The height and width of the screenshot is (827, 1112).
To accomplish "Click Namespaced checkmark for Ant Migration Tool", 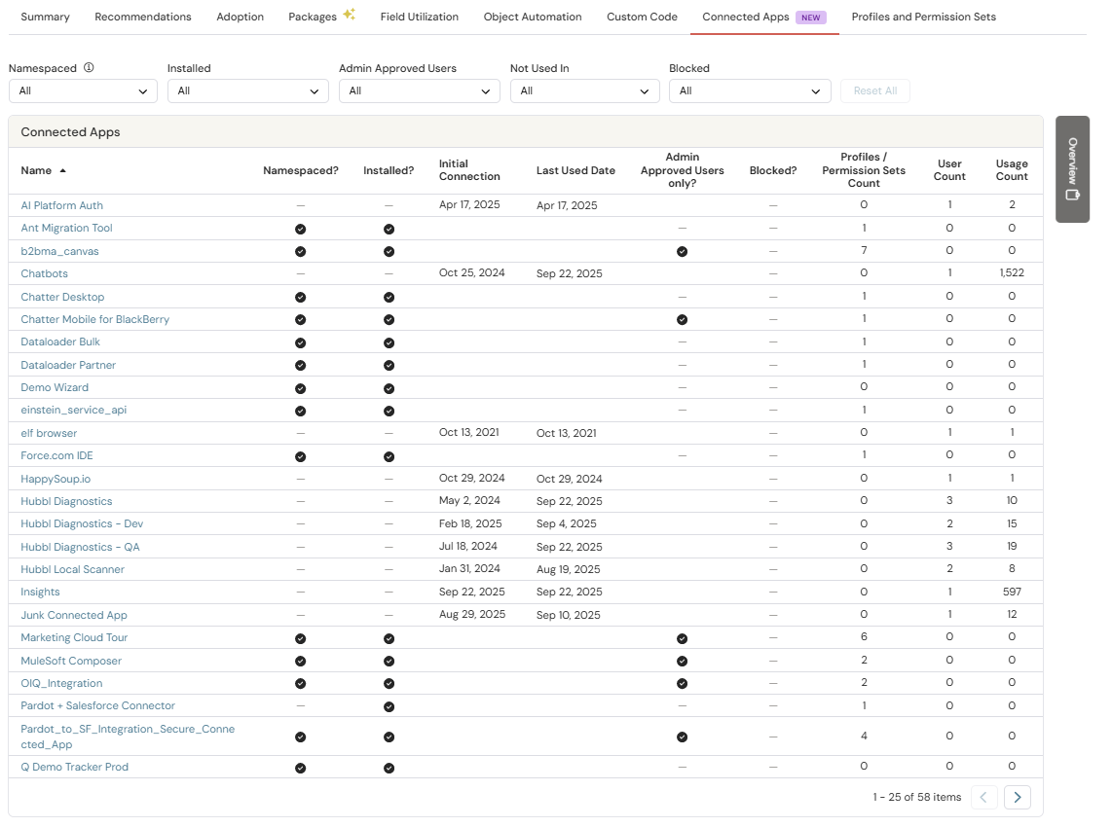I will [301, 229].
